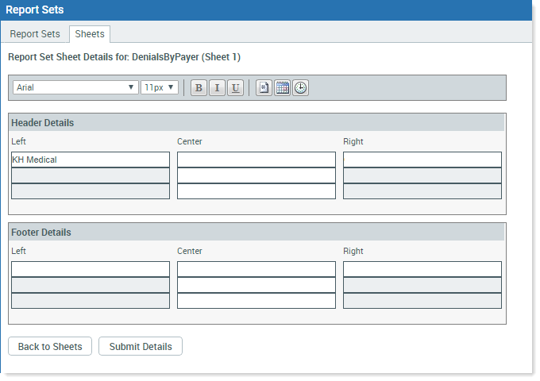Click Back to Sheets button
Viewport: 540px width, 381px height.
[50, 346]
